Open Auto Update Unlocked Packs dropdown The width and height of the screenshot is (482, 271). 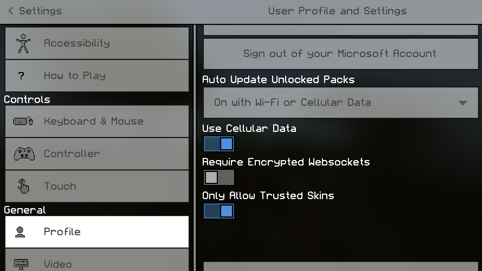tap(340, 103)
